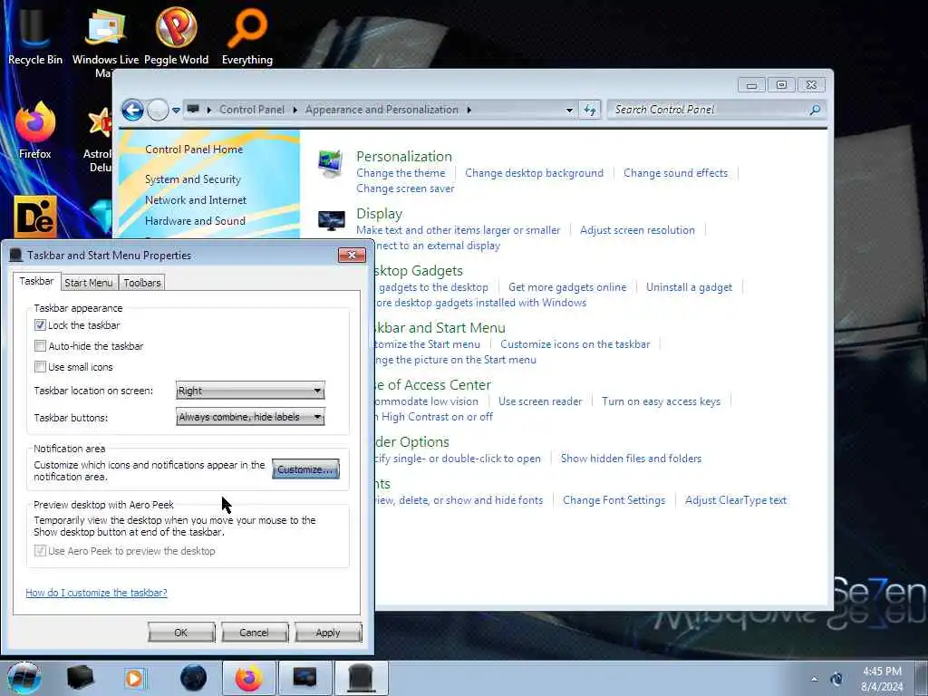Click Show hidden files and folders link
This screenshot has width=928, height=696.
coord(631,458)
